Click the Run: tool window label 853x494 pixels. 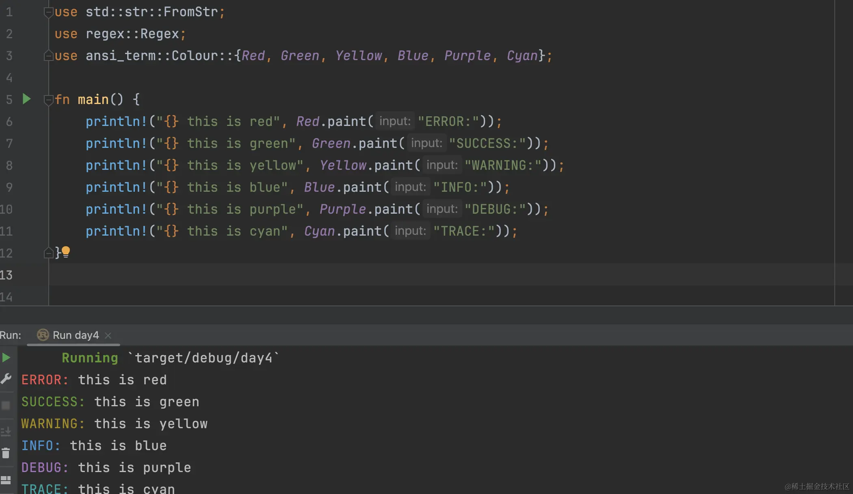pyautogui.click(x=11, y=335)
